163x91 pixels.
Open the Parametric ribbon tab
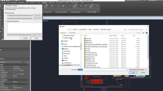(21, 3)
